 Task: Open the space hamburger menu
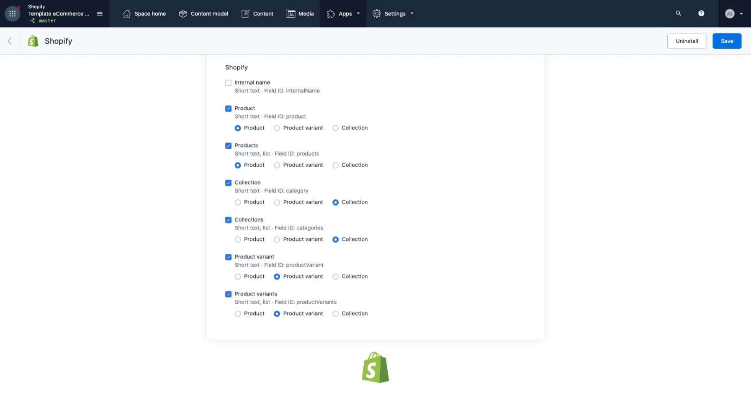click(100, 14)
